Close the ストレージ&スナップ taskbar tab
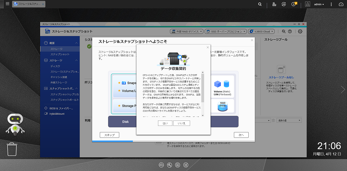Viewport: 347px width, 171px height. click(x=43, y=4)
